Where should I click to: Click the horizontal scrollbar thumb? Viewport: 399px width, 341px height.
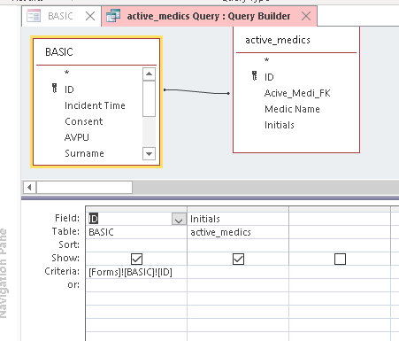coord(84,187)
